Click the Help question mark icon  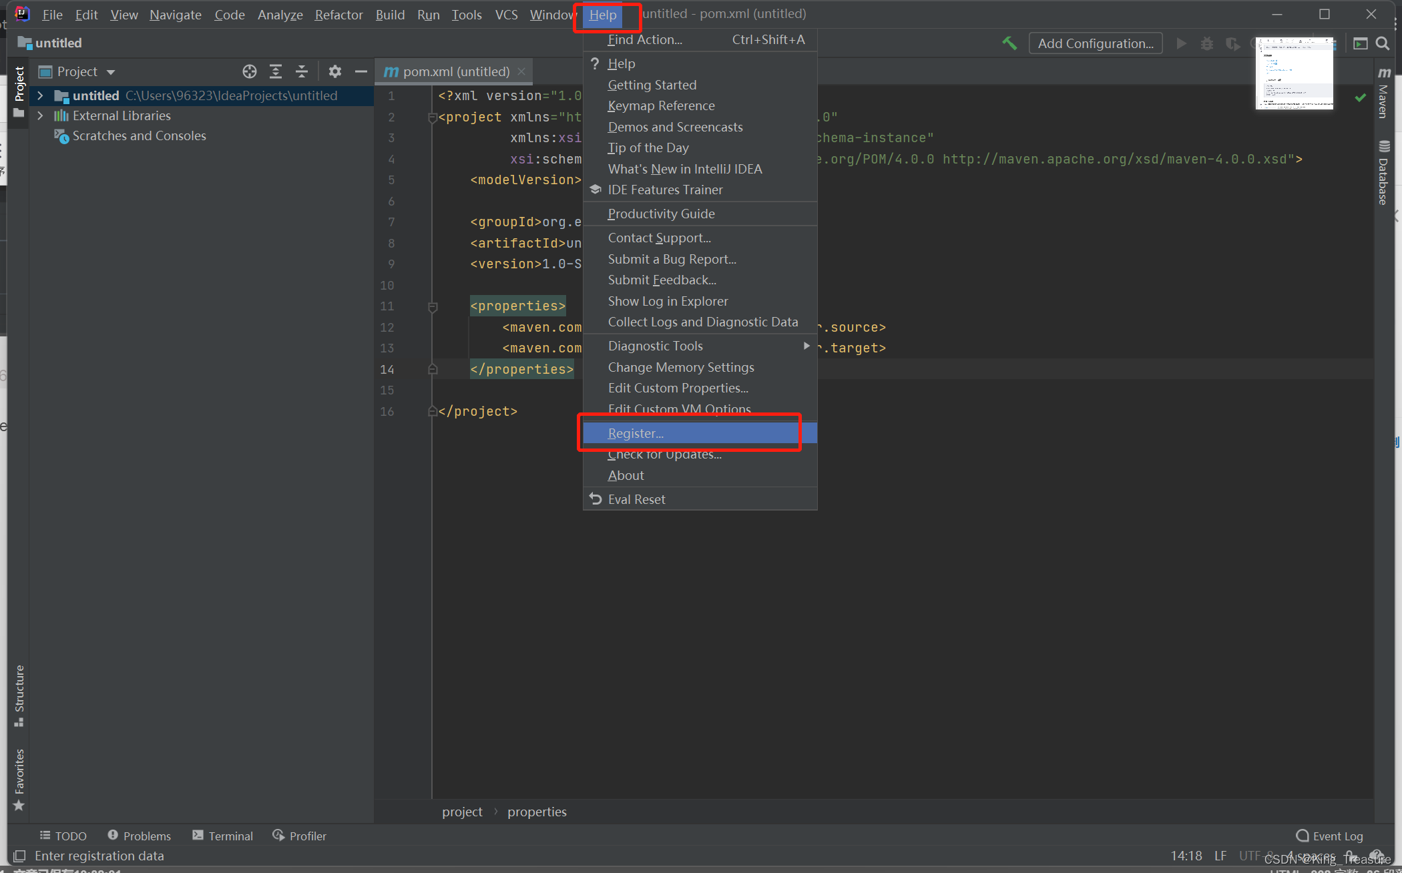tap(595, 63)
